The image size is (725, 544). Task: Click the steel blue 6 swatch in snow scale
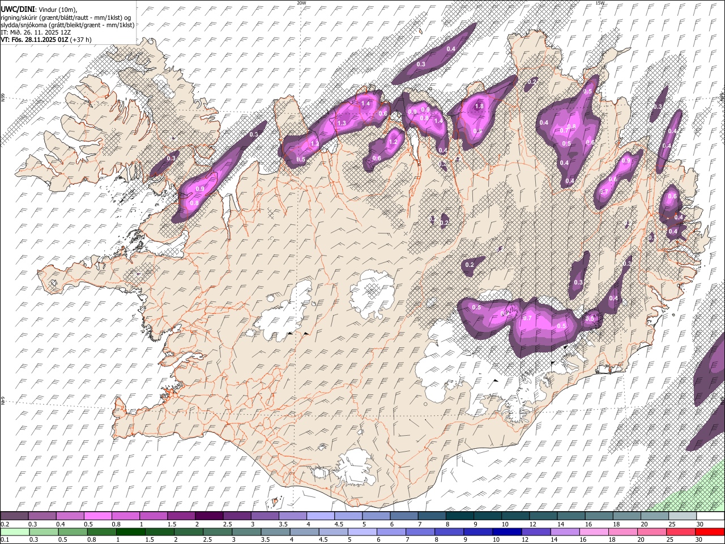tap(404, 516)
